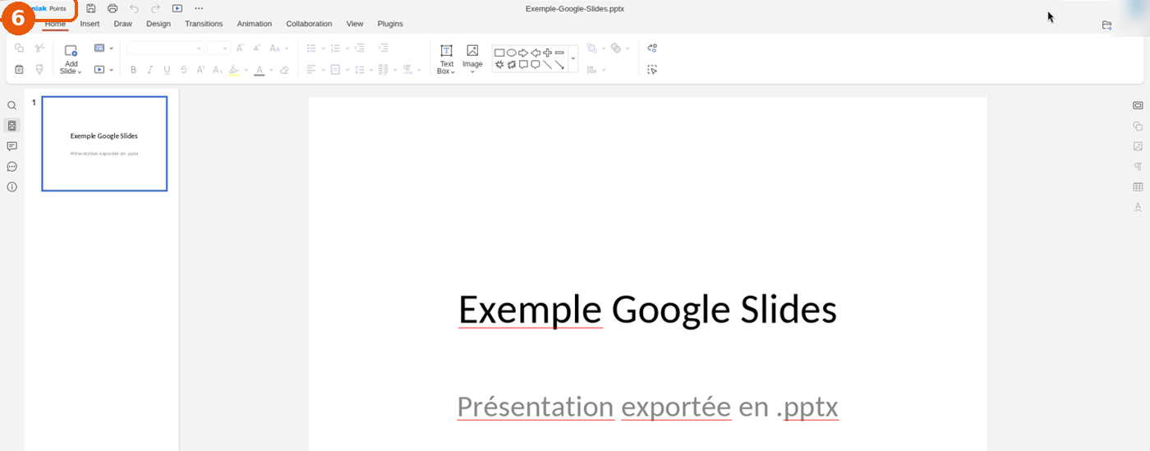1150x451 pixels.
Task: Expand the shape gallery dropdown arrow
Action: coord(573,59)
